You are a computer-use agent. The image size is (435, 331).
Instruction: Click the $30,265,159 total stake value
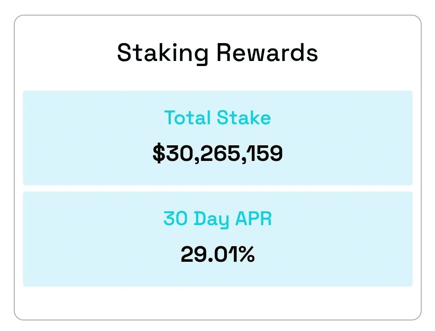click(218, 153)
